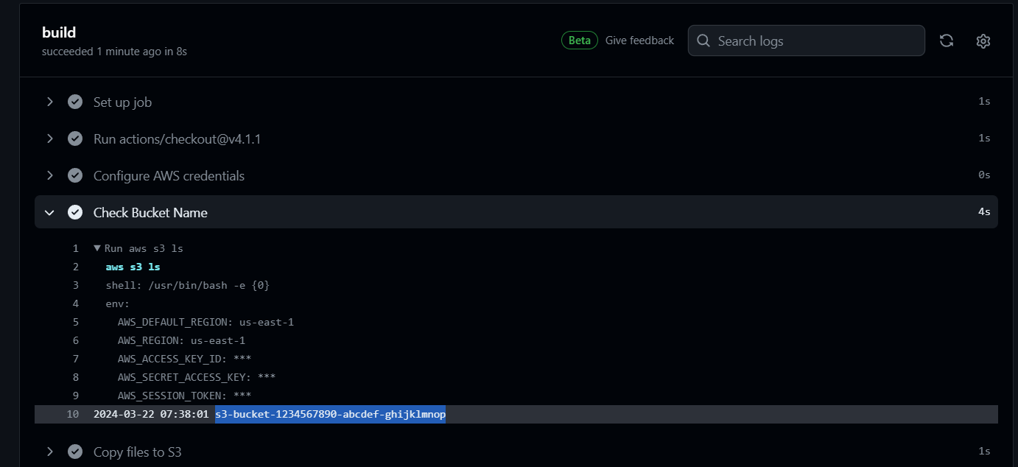This screenshot has height=467, width=1018.
Task: Expand the Set up job step
Action: pos(50,102)
